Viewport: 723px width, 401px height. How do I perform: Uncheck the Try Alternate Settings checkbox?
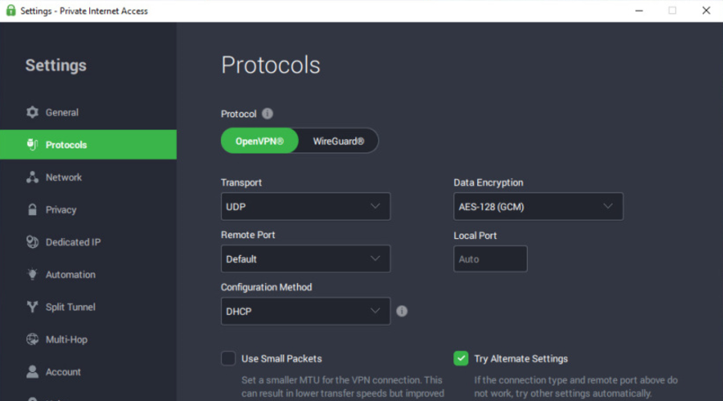point(461,358)
